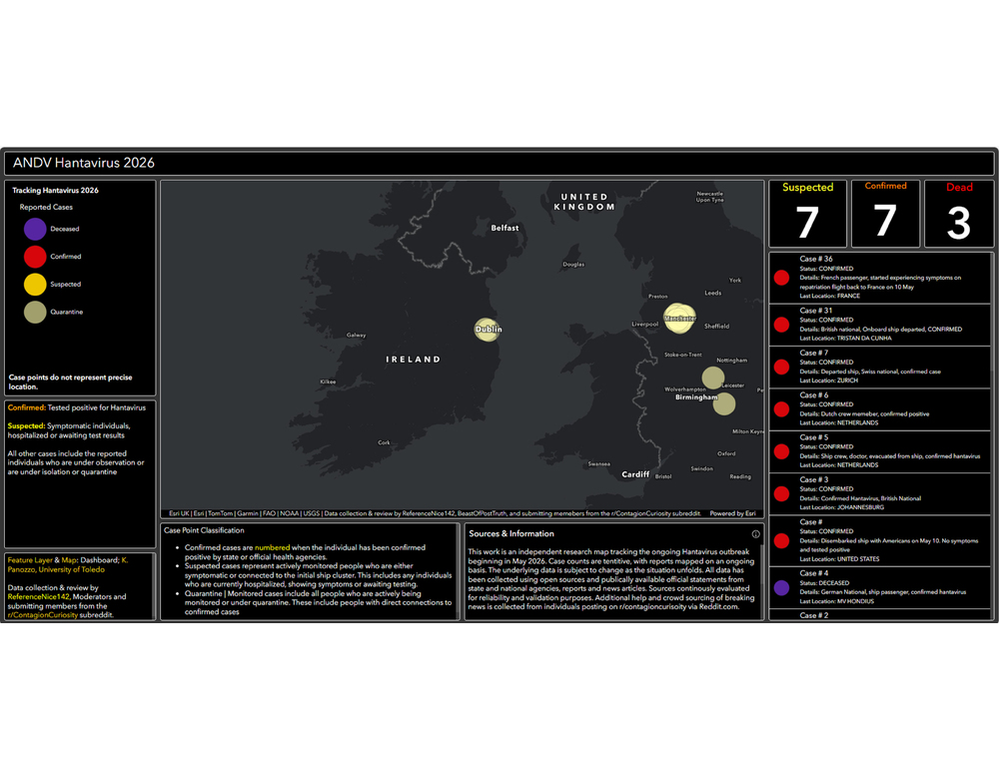Click the red Confirmed legend circle
The image size is (999, 769).
tap(35, 257)
